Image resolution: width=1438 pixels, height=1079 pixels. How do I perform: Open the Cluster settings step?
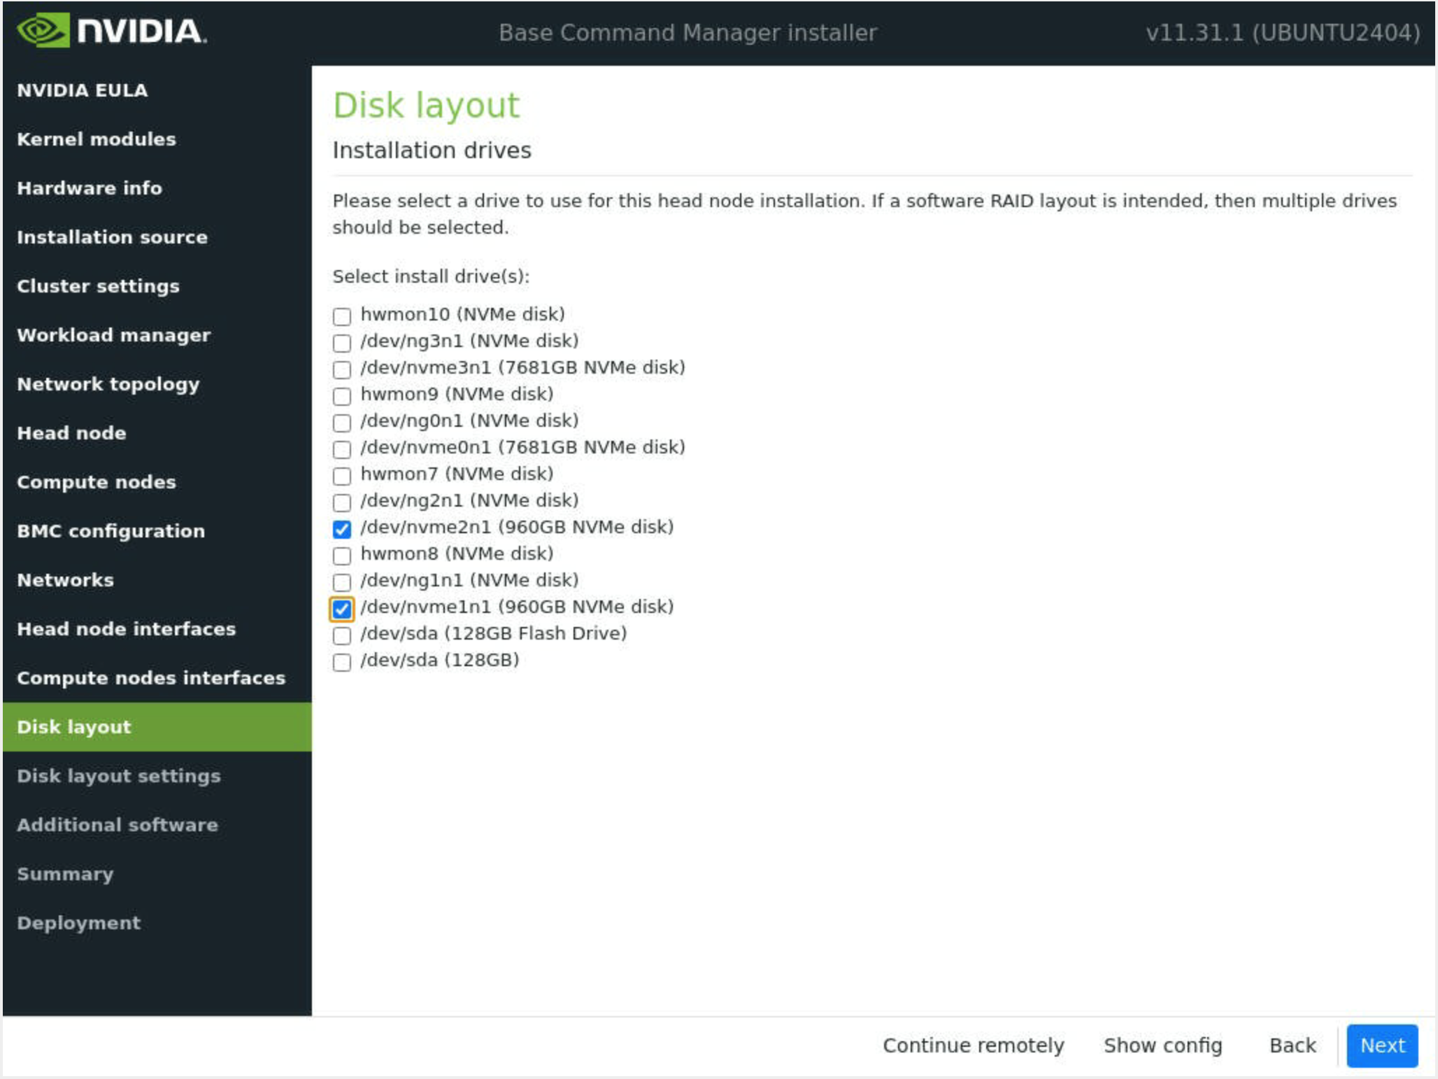pos(98,286)
